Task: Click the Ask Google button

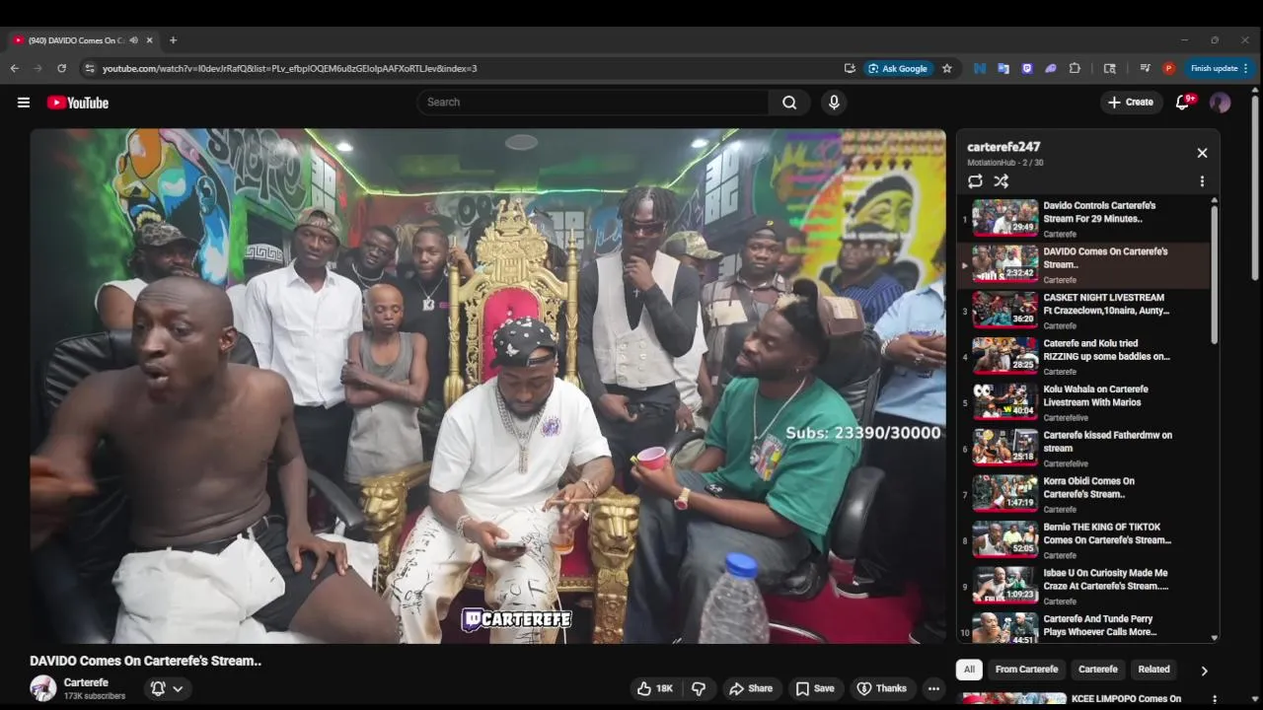Action: click(898, 68)
